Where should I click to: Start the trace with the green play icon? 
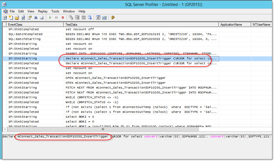pyautogui.click(x=50, y=18)
